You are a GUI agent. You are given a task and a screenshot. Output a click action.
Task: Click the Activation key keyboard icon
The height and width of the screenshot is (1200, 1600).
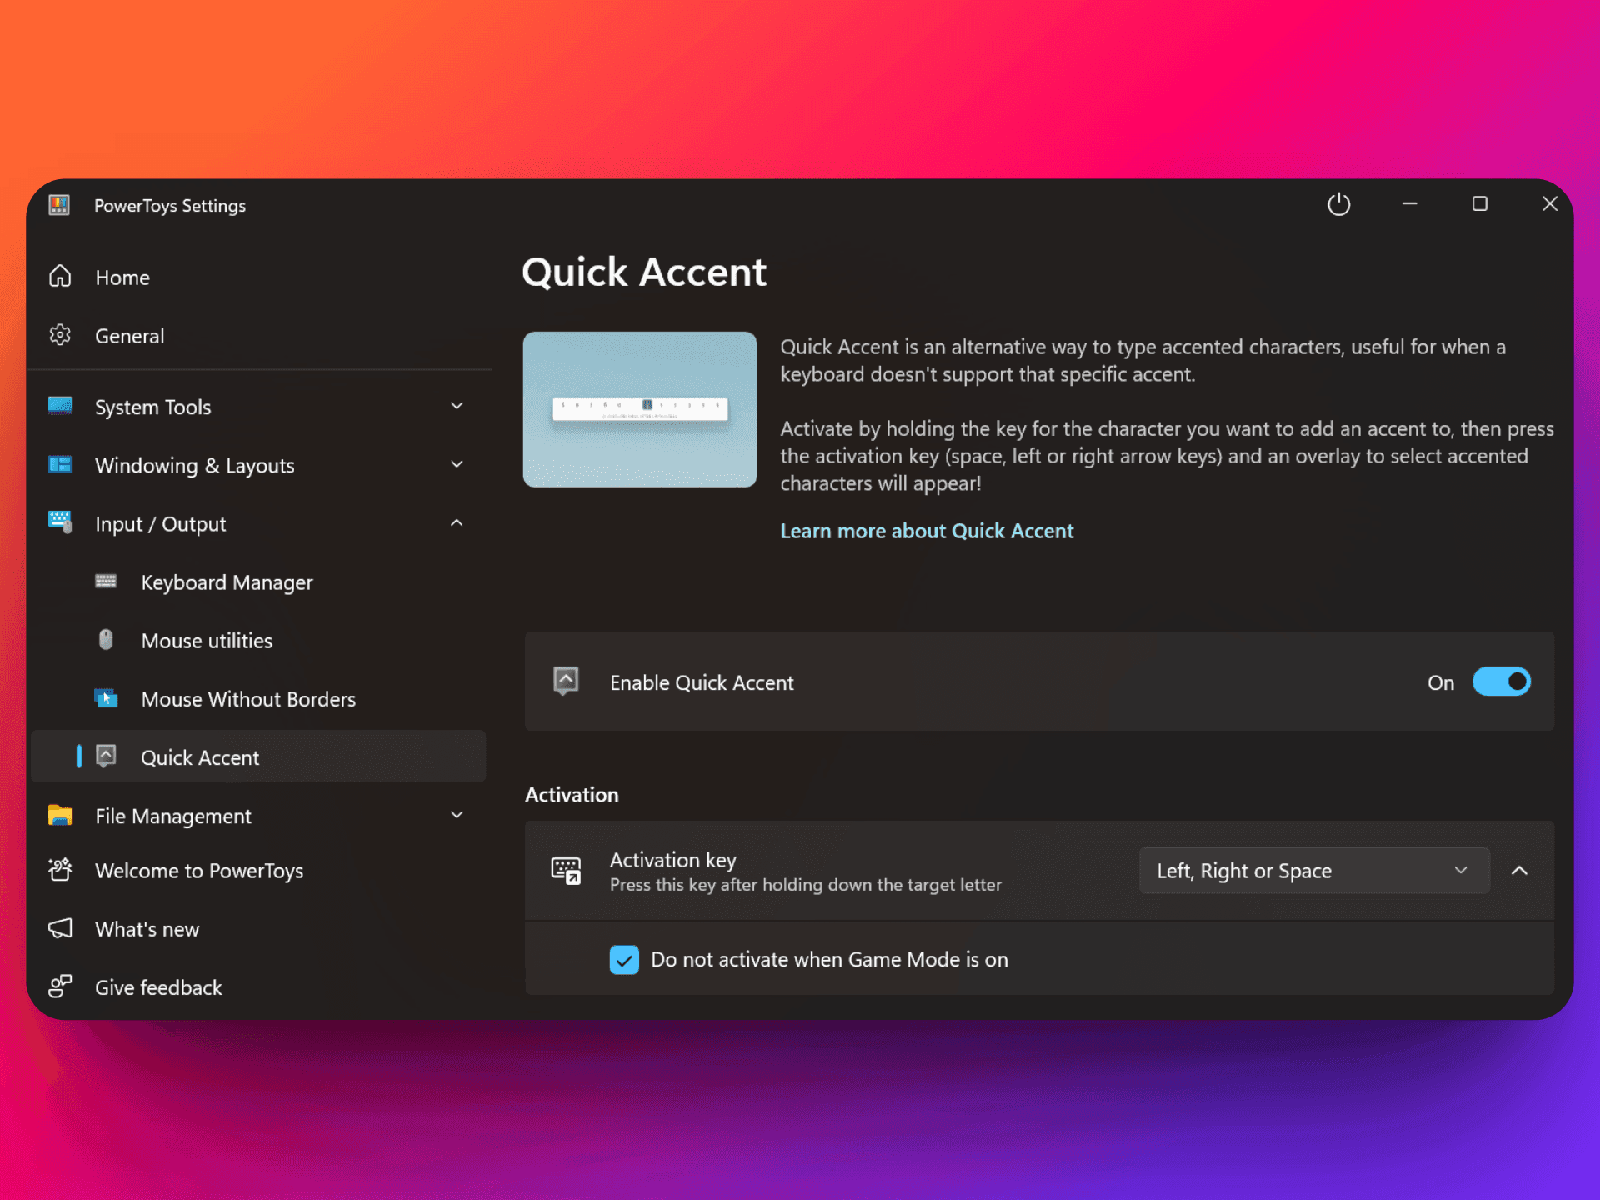tap(566, 871)
